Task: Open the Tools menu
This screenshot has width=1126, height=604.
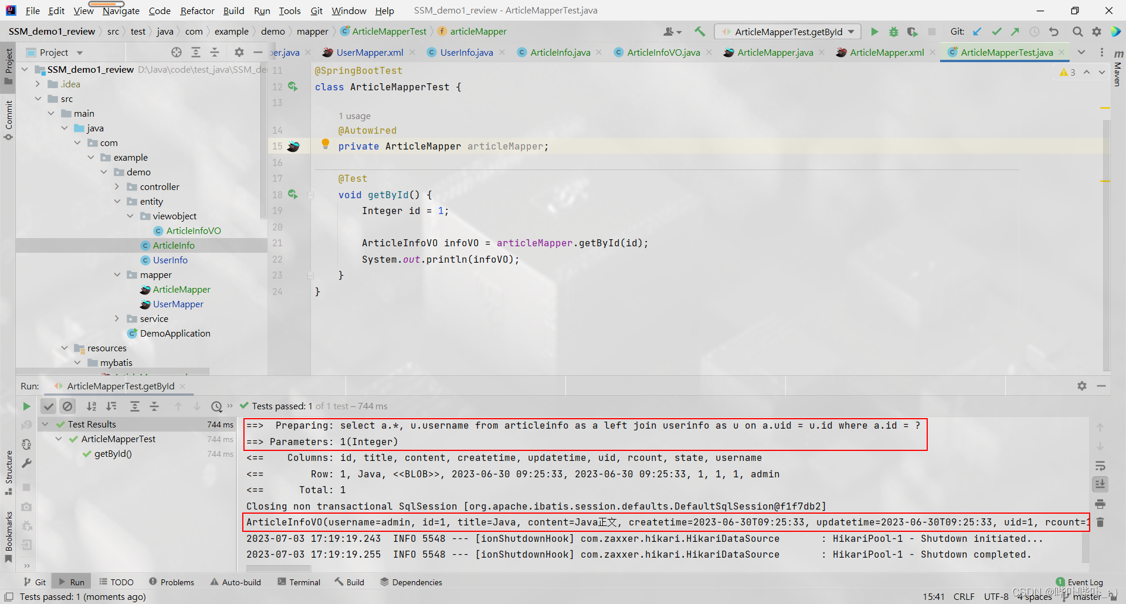Action: tap(290, 11)
